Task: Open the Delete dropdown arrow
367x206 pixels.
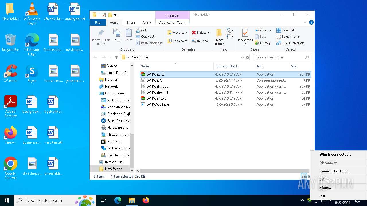Action: (x=208, y=33)
